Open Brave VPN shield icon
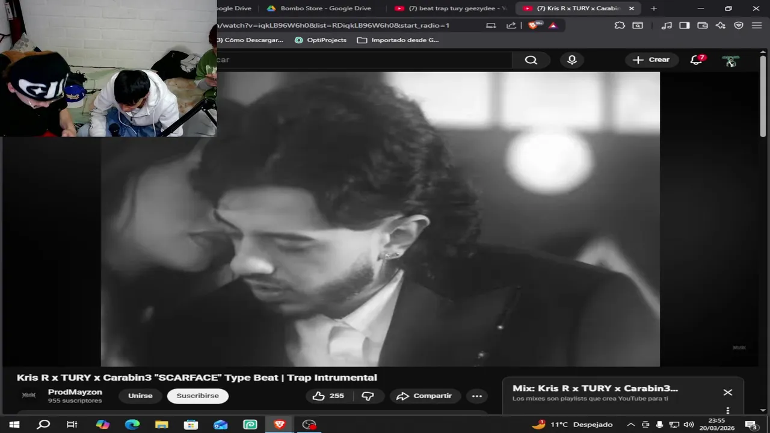The width and height of the screenshot is (770, 433). pyautogui.click(x=739, y=25)
